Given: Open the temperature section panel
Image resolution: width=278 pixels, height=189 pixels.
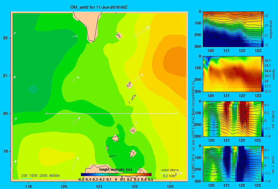Looking at the screenshot, I should tap(232, 29).
